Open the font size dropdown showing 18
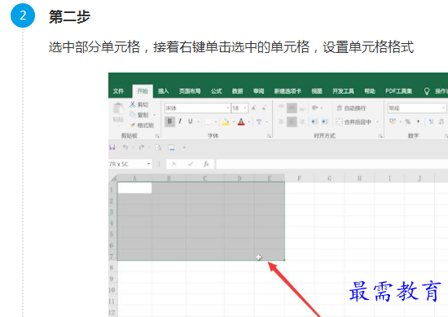Screen dimensions: 448x317 (x=245, y=108)
